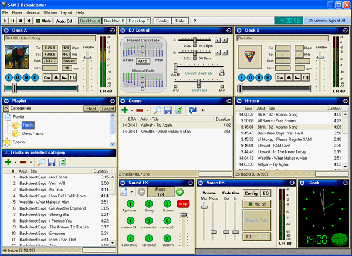Click the Playlist tracks save disk icon
This screenshot has width=352, height=256.
click(x=52, y=162)
